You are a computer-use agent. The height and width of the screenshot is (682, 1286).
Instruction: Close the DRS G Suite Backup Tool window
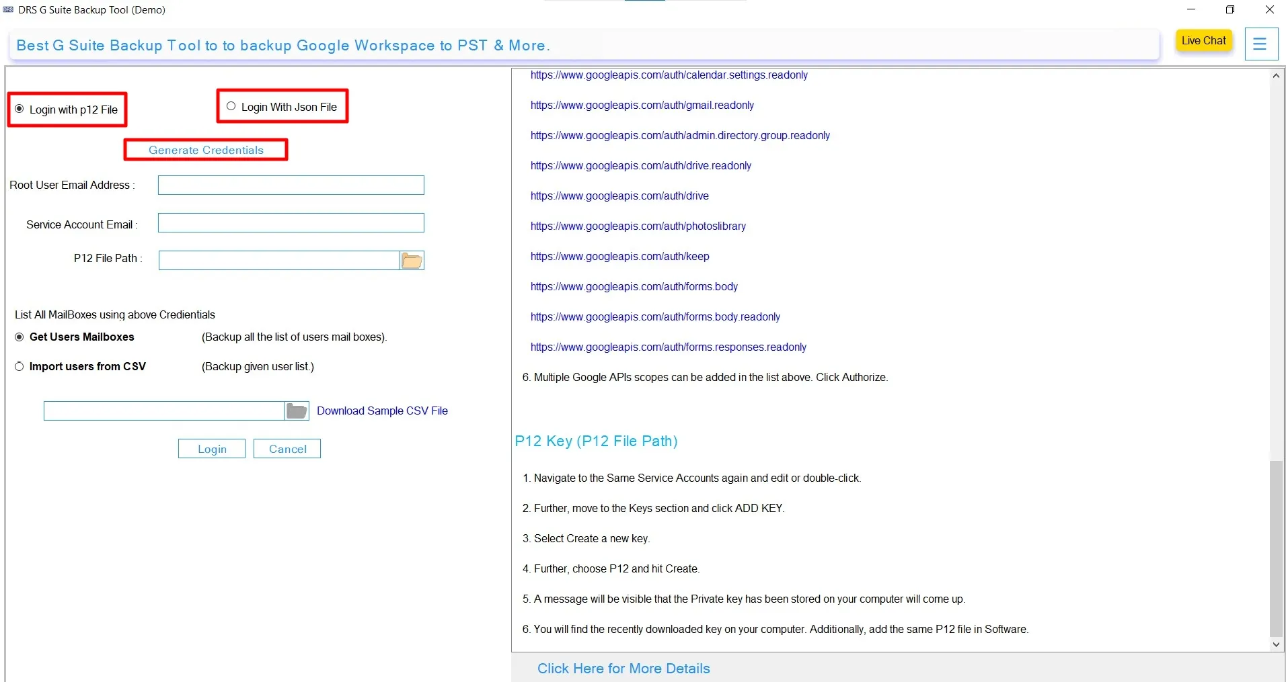click(1269, 9)
